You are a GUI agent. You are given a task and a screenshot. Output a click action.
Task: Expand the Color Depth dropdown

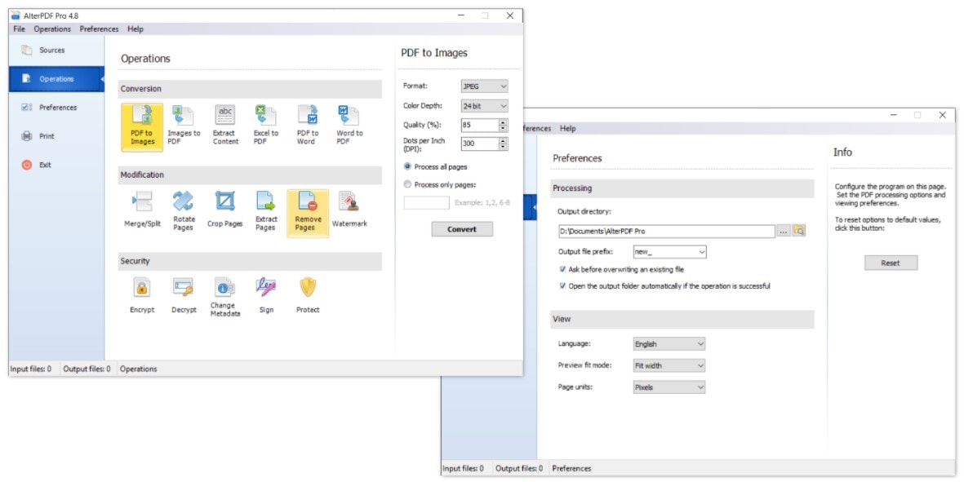pos(485,105)
